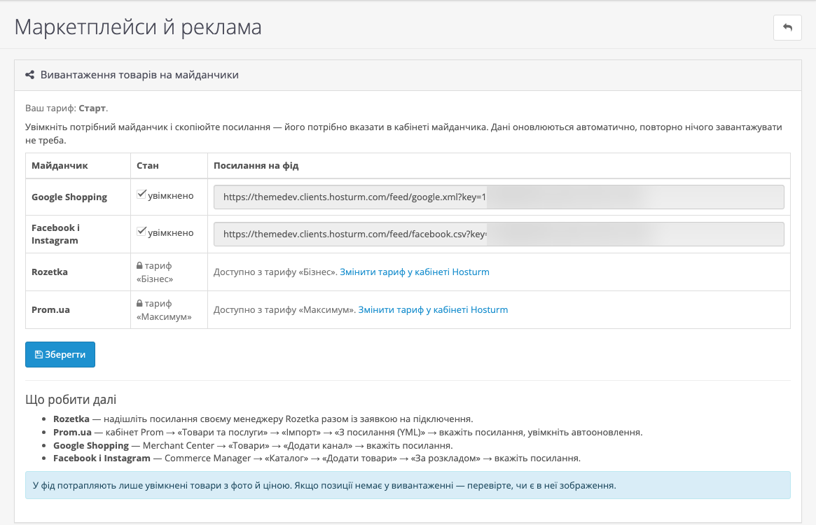Click the тариф «Максимум» status text
This screenshot has width=816, height=525.
point(164,310)
